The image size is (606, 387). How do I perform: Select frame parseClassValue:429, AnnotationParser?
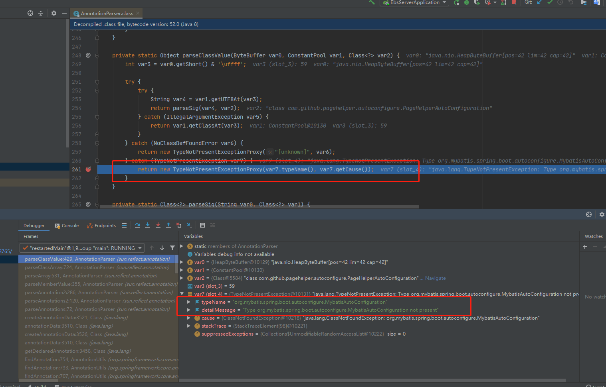tap(97, 259)
